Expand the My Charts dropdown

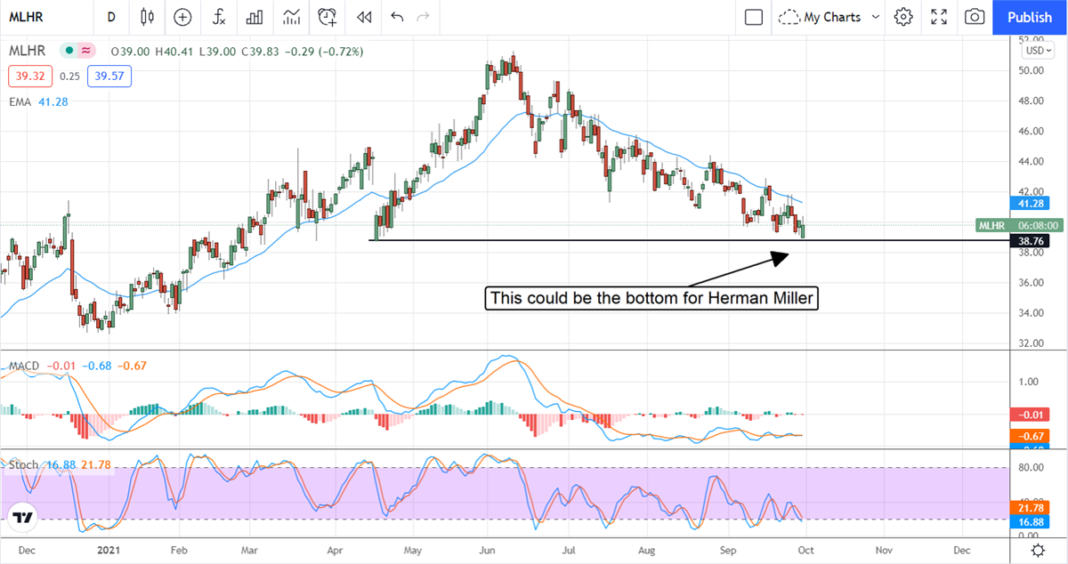point(829,17)
